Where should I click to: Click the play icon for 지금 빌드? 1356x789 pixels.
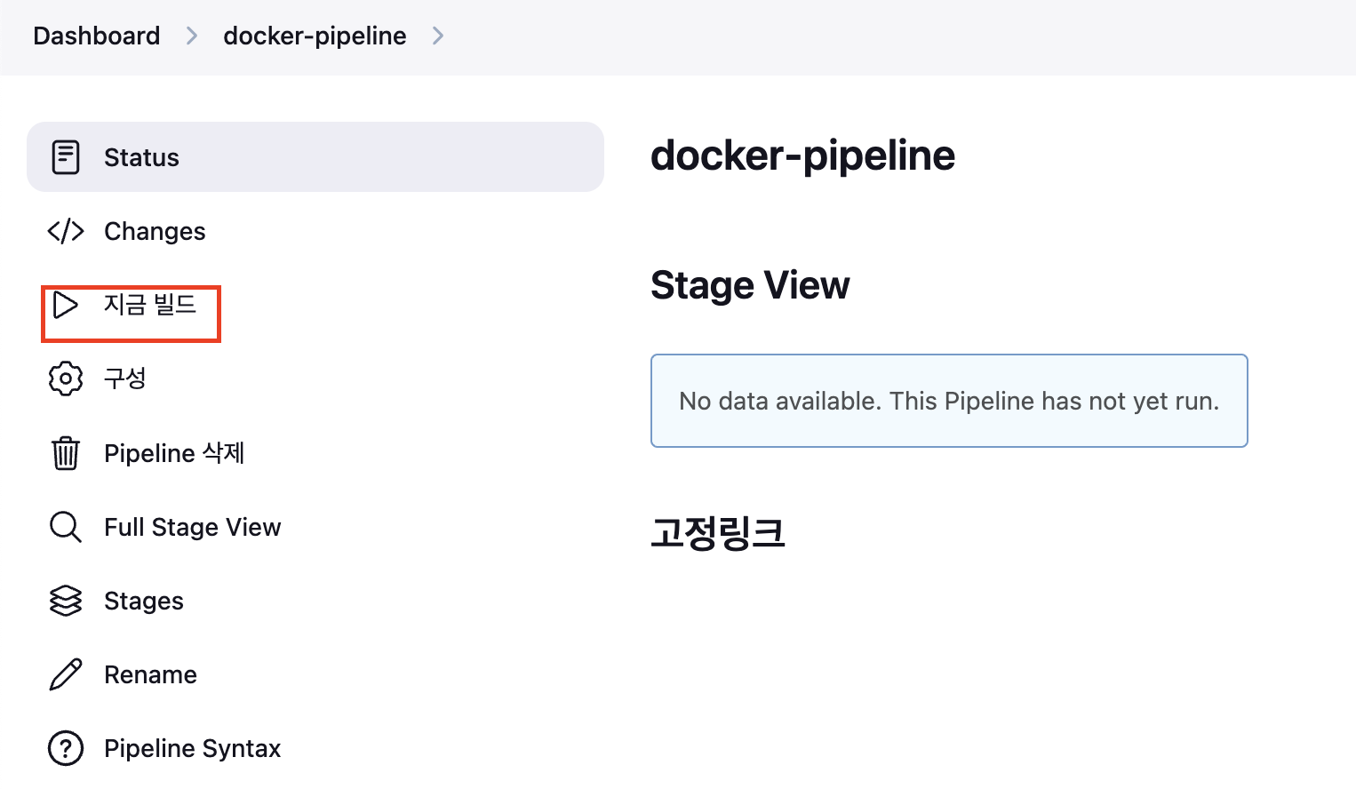pos(65,305)
